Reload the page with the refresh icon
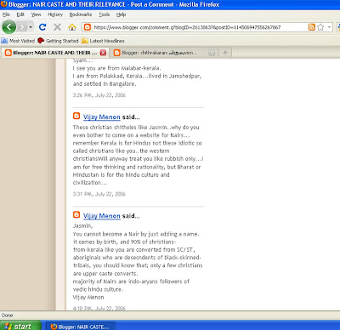Screen dimensions: 340x330 (x=42, y=27)
